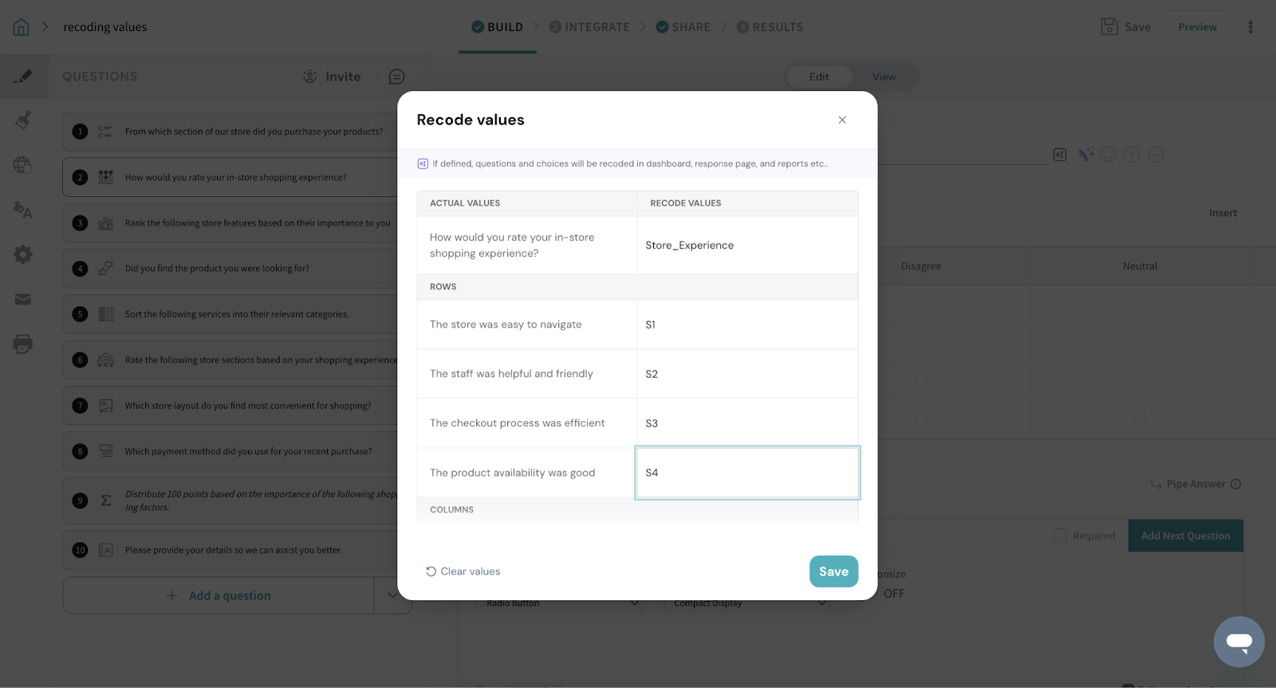Select the first radio under Neutral

(x=1140, y=305)
